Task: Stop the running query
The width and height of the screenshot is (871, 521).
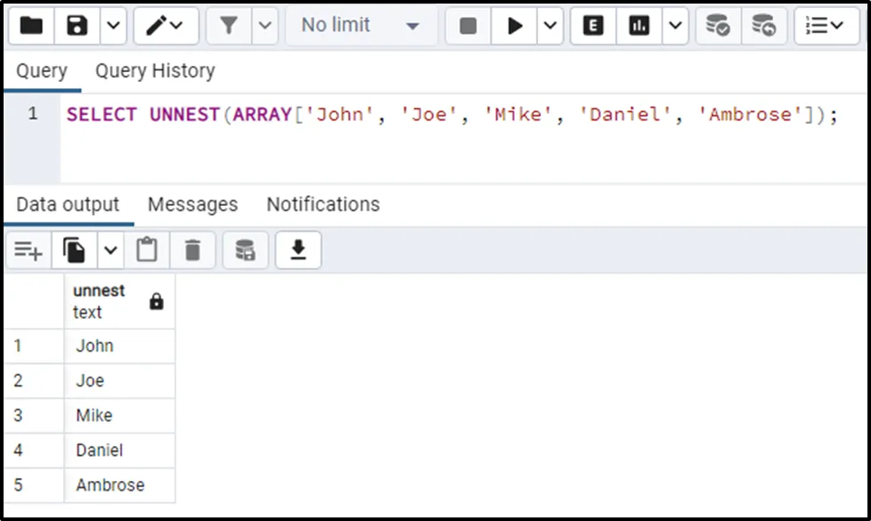Action: click(x=468, y=26)
